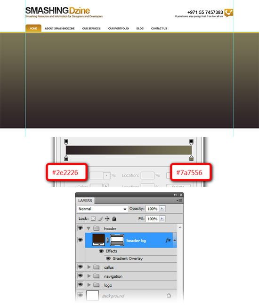The height and width of the screenshot is (306, 259).
Task: Open the Opacity slider arrow
Action: (162, 209)
